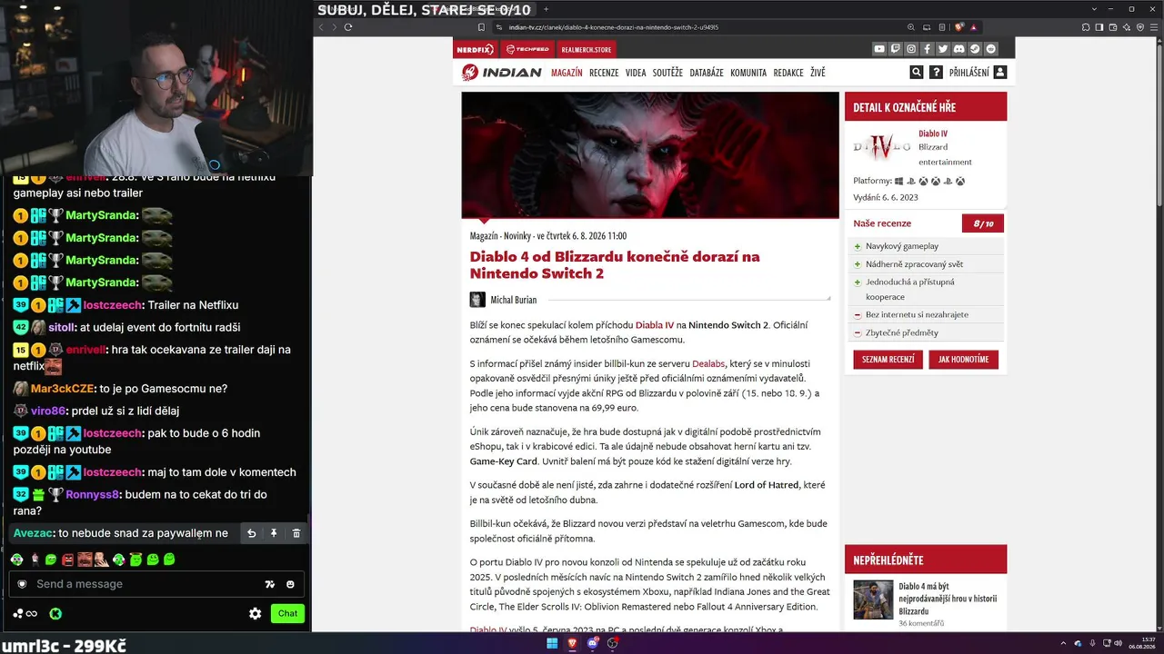1164x654 pixels.
Task: Open the Brave browser taskbar icon
Action: pos(572,644)
